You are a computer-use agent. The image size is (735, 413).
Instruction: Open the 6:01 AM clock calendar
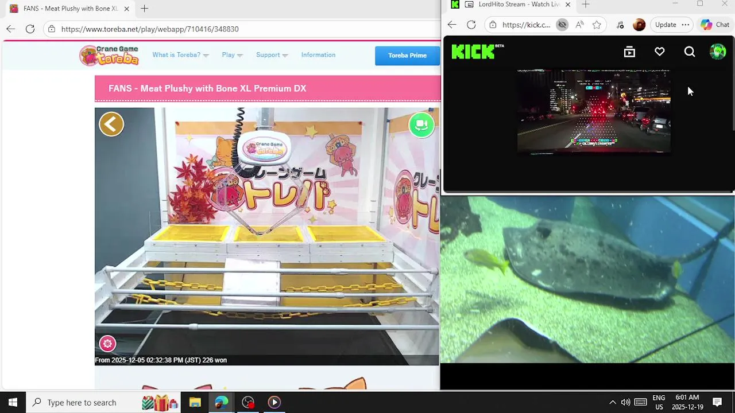(687, 402)
